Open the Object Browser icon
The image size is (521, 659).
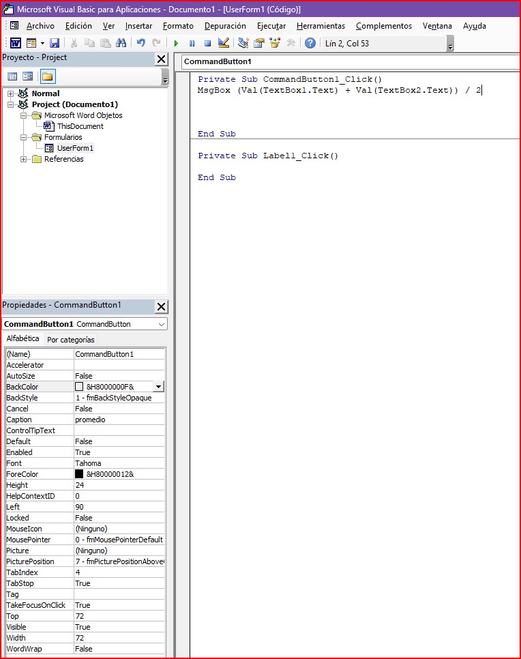coord(275,43)
